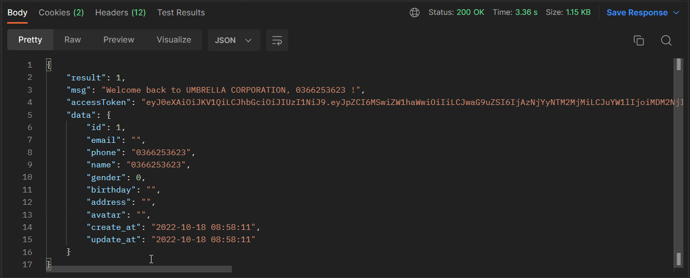Click the opening brace on line 1
Image resolution: width=690 pixels, height=278 pixels.
49,65
